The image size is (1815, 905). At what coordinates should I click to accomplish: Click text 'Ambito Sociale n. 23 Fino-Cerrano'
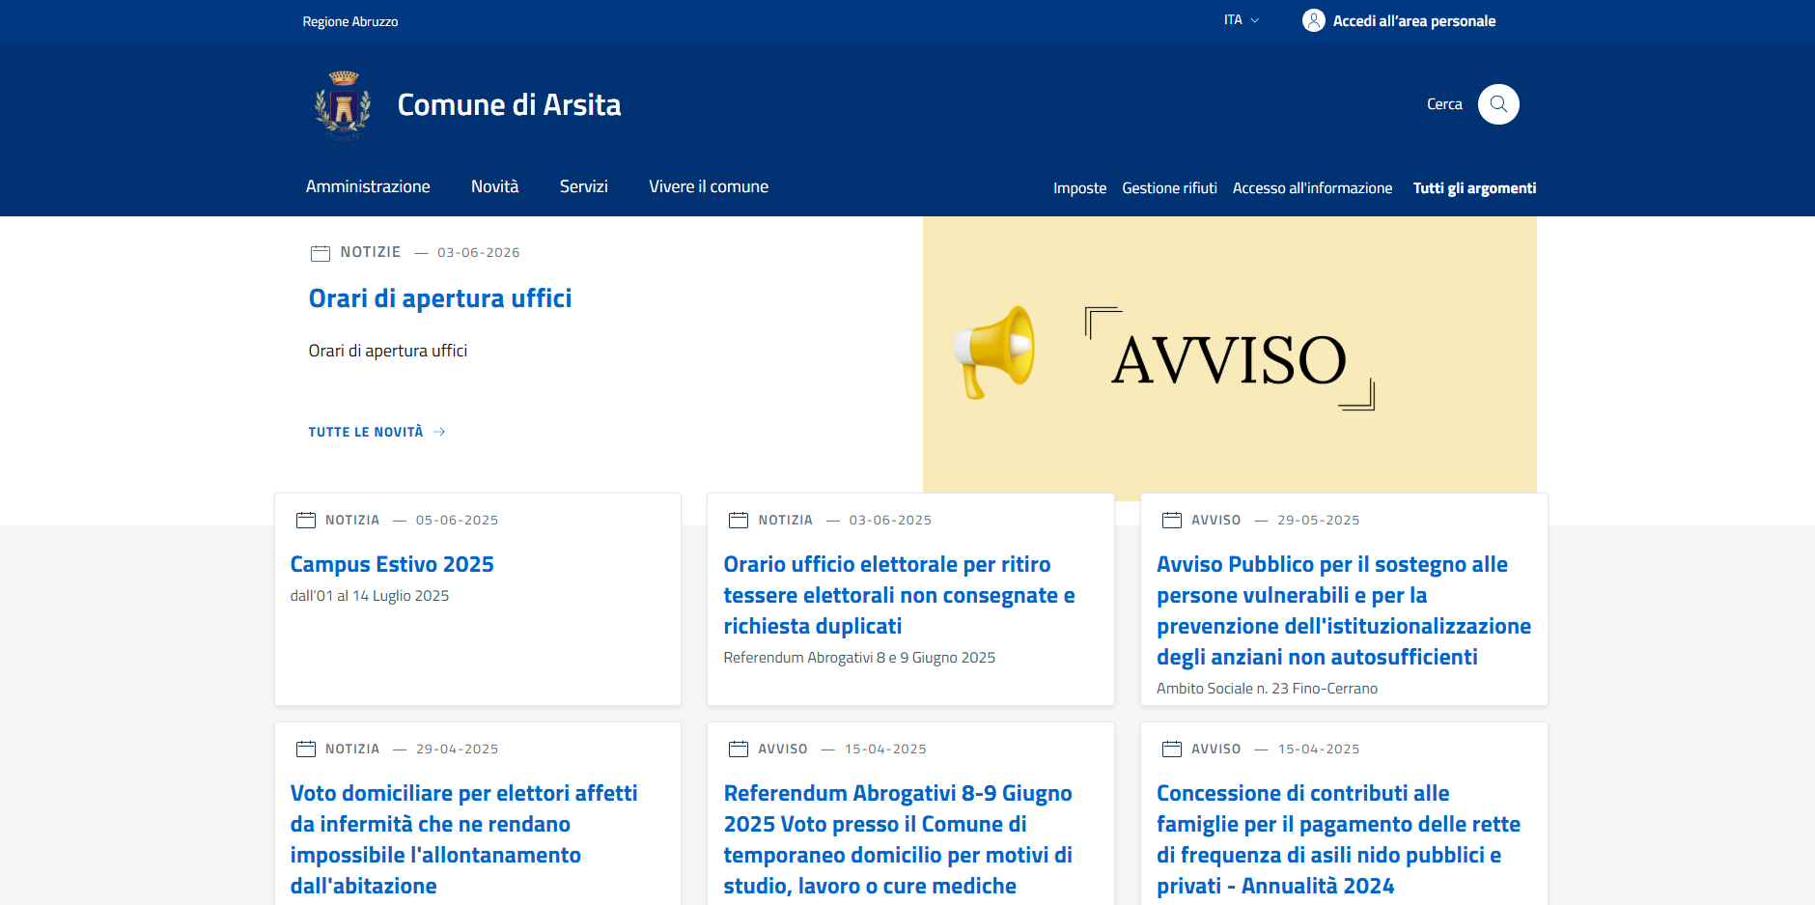coord(1267,689)
